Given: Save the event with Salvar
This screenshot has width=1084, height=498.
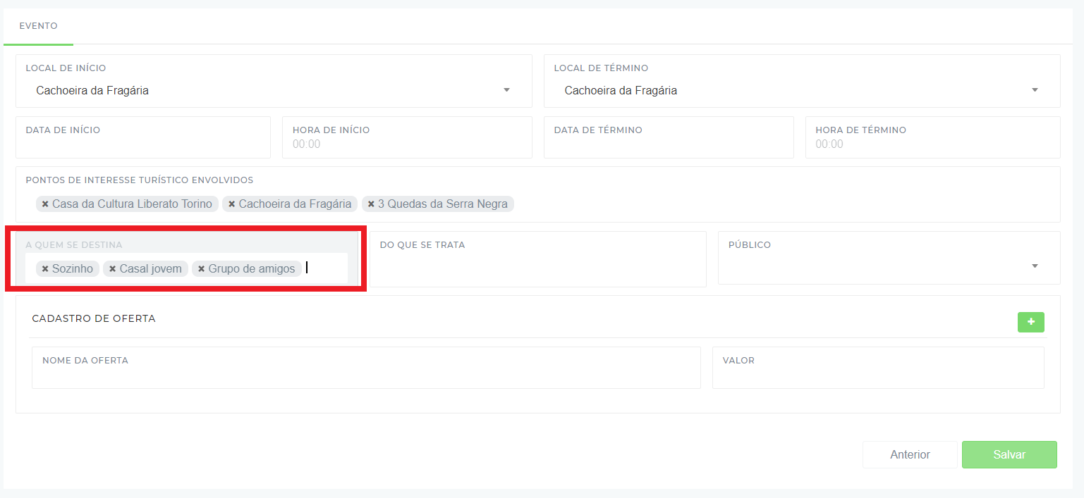Looking at the screenshot, I should click(1009, 455).
